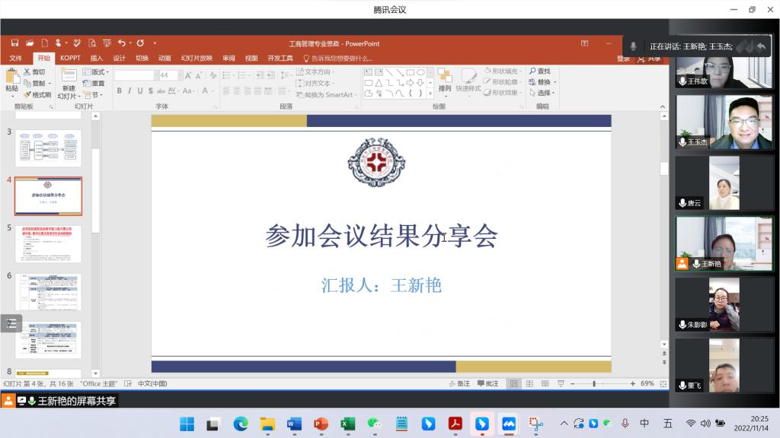Open the Excel icon in the taskbar
Viewport: 780px width, 438px height.
[x=347, y=424]
